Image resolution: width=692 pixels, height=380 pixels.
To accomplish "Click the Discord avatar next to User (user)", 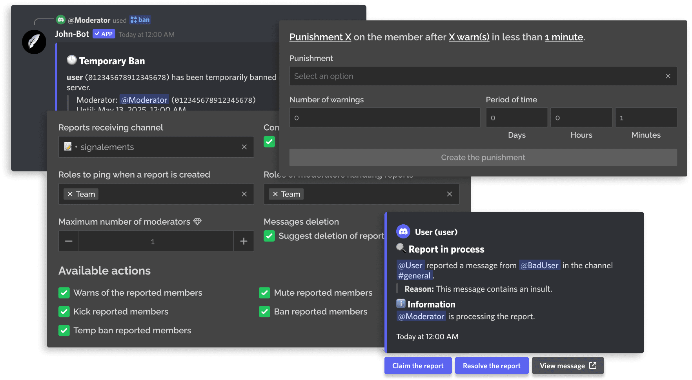I will point(403,232).
